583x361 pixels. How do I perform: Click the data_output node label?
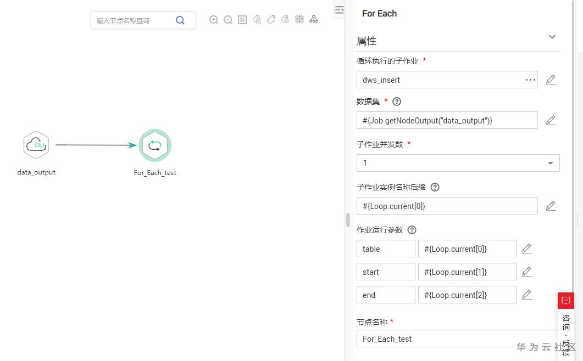36,172
